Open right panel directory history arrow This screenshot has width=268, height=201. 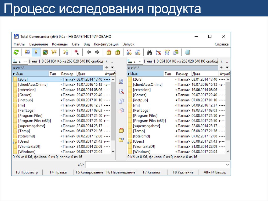point(227,68)
